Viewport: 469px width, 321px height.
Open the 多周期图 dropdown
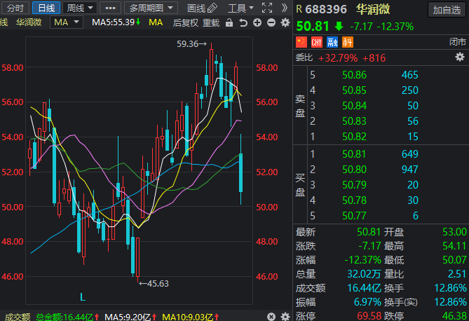click(x=151, y=8)
